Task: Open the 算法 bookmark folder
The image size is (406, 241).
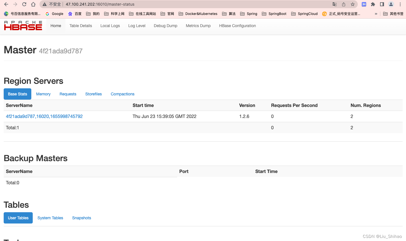Action: click(x=229, y=14)
